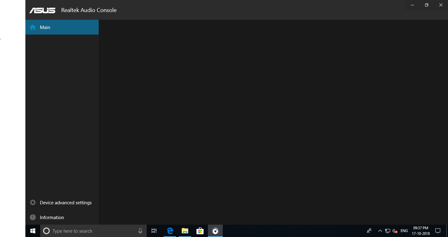Screen dimensions: 448x237
Task: Launch Microsoft Edge from the taskbar
Action: click(x=170, y=231)
